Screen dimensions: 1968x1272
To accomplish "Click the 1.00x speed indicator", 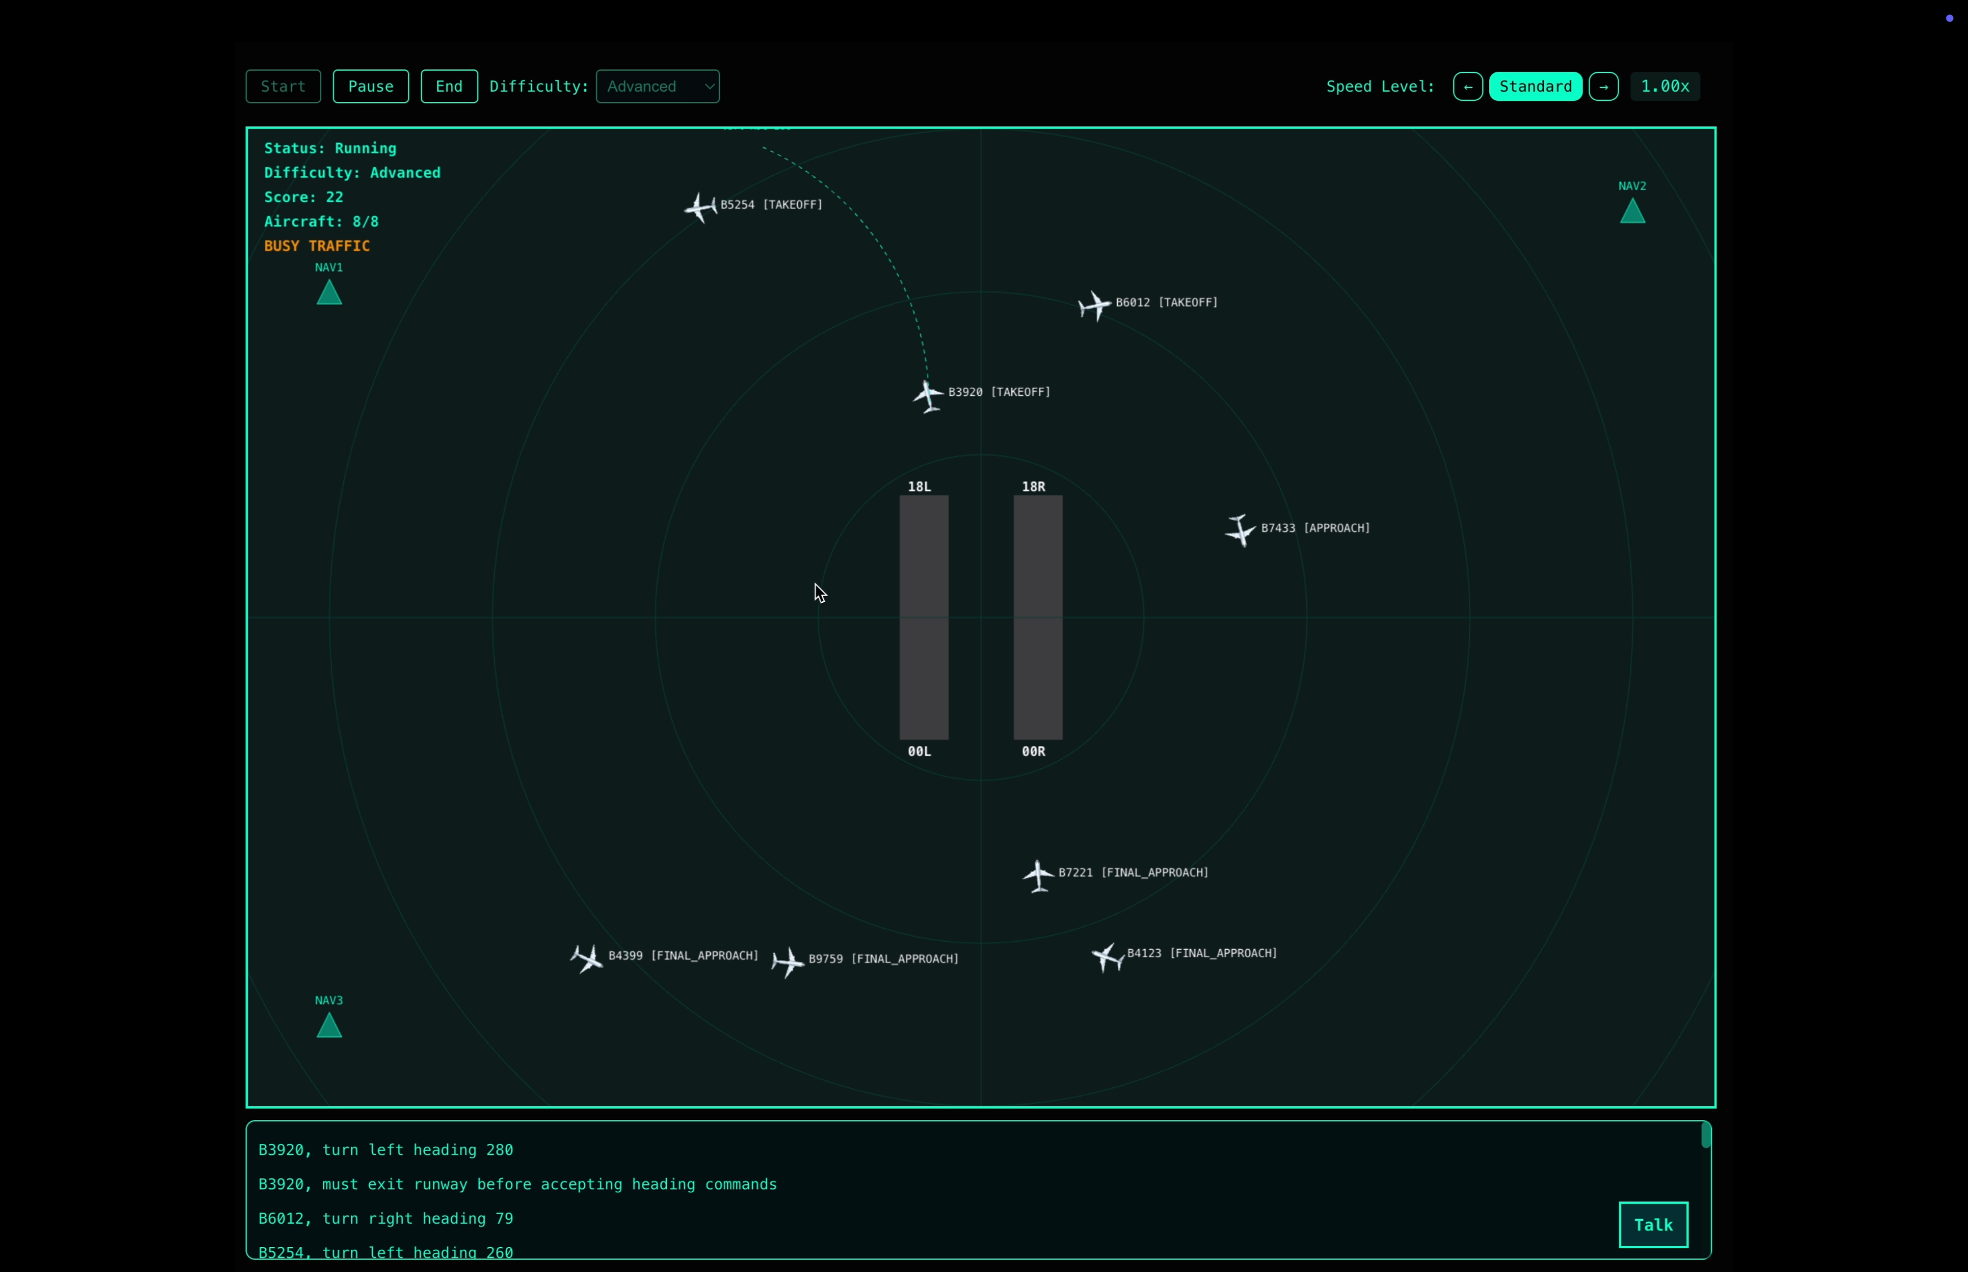I will tap(1665, 87).
